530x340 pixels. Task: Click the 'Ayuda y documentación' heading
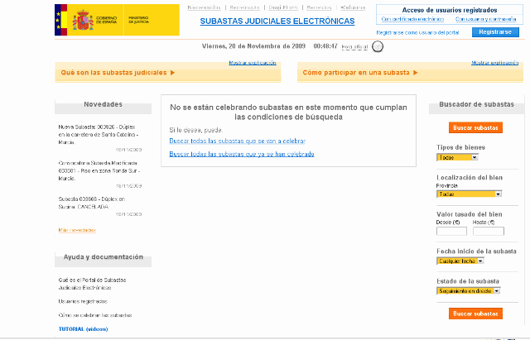[103, 257]
